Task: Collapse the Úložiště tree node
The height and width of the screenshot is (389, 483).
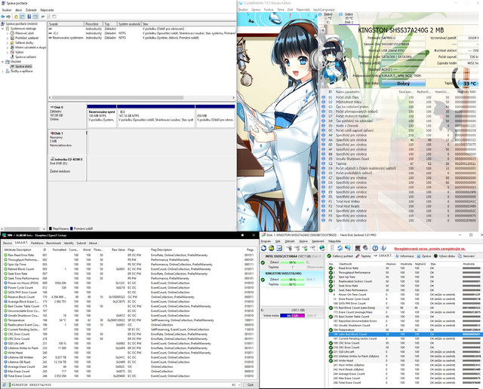Action: click(3, 62)
